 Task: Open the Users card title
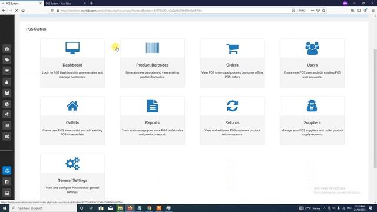tap(312, 65)
